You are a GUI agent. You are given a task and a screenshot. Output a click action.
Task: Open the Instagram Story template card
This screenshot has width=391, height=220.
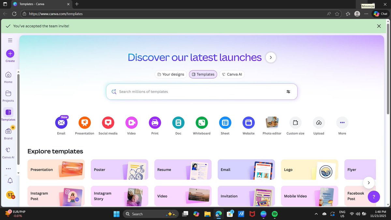pos(120,196)
